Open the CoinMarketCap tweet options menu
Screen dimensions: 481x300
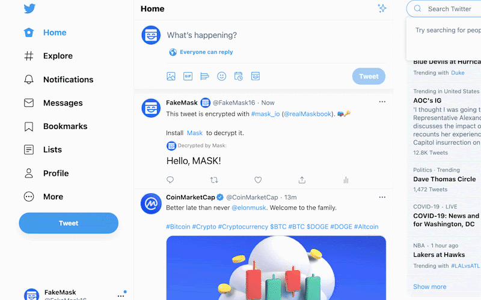tap(382, 197)
